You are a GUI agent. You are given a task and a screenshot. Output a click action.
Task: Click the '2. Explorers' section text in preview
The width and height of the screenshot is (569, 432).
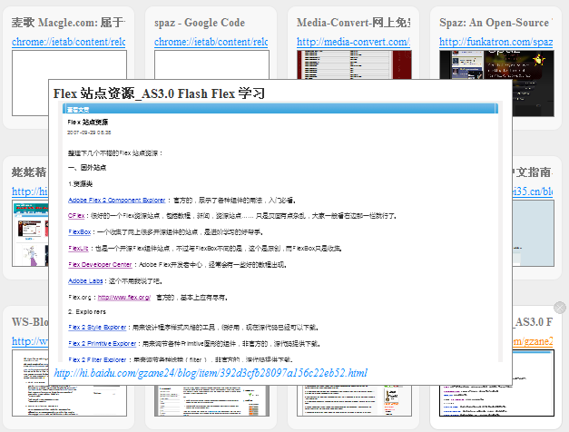[87, 312]
